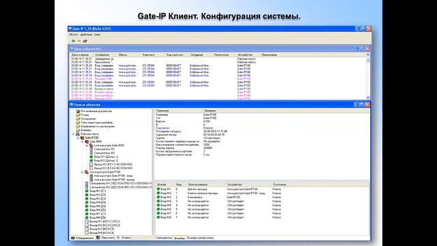Viewport: 437px width, 246px height.
Task: Click the Планы folder icon
Action: 78,115
